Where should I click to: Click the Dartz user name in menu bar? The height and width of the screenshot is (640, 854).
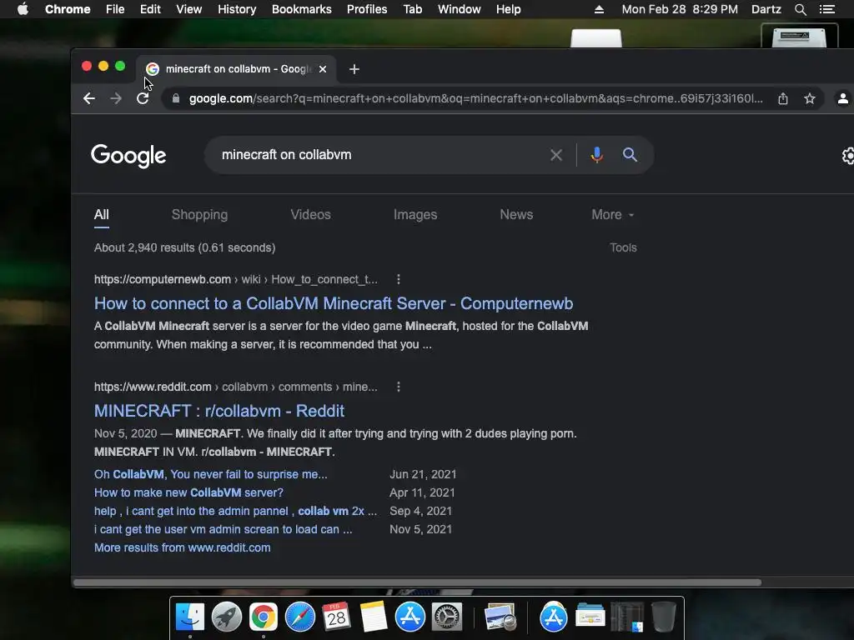pyautogui.click(x=766, y=9)
